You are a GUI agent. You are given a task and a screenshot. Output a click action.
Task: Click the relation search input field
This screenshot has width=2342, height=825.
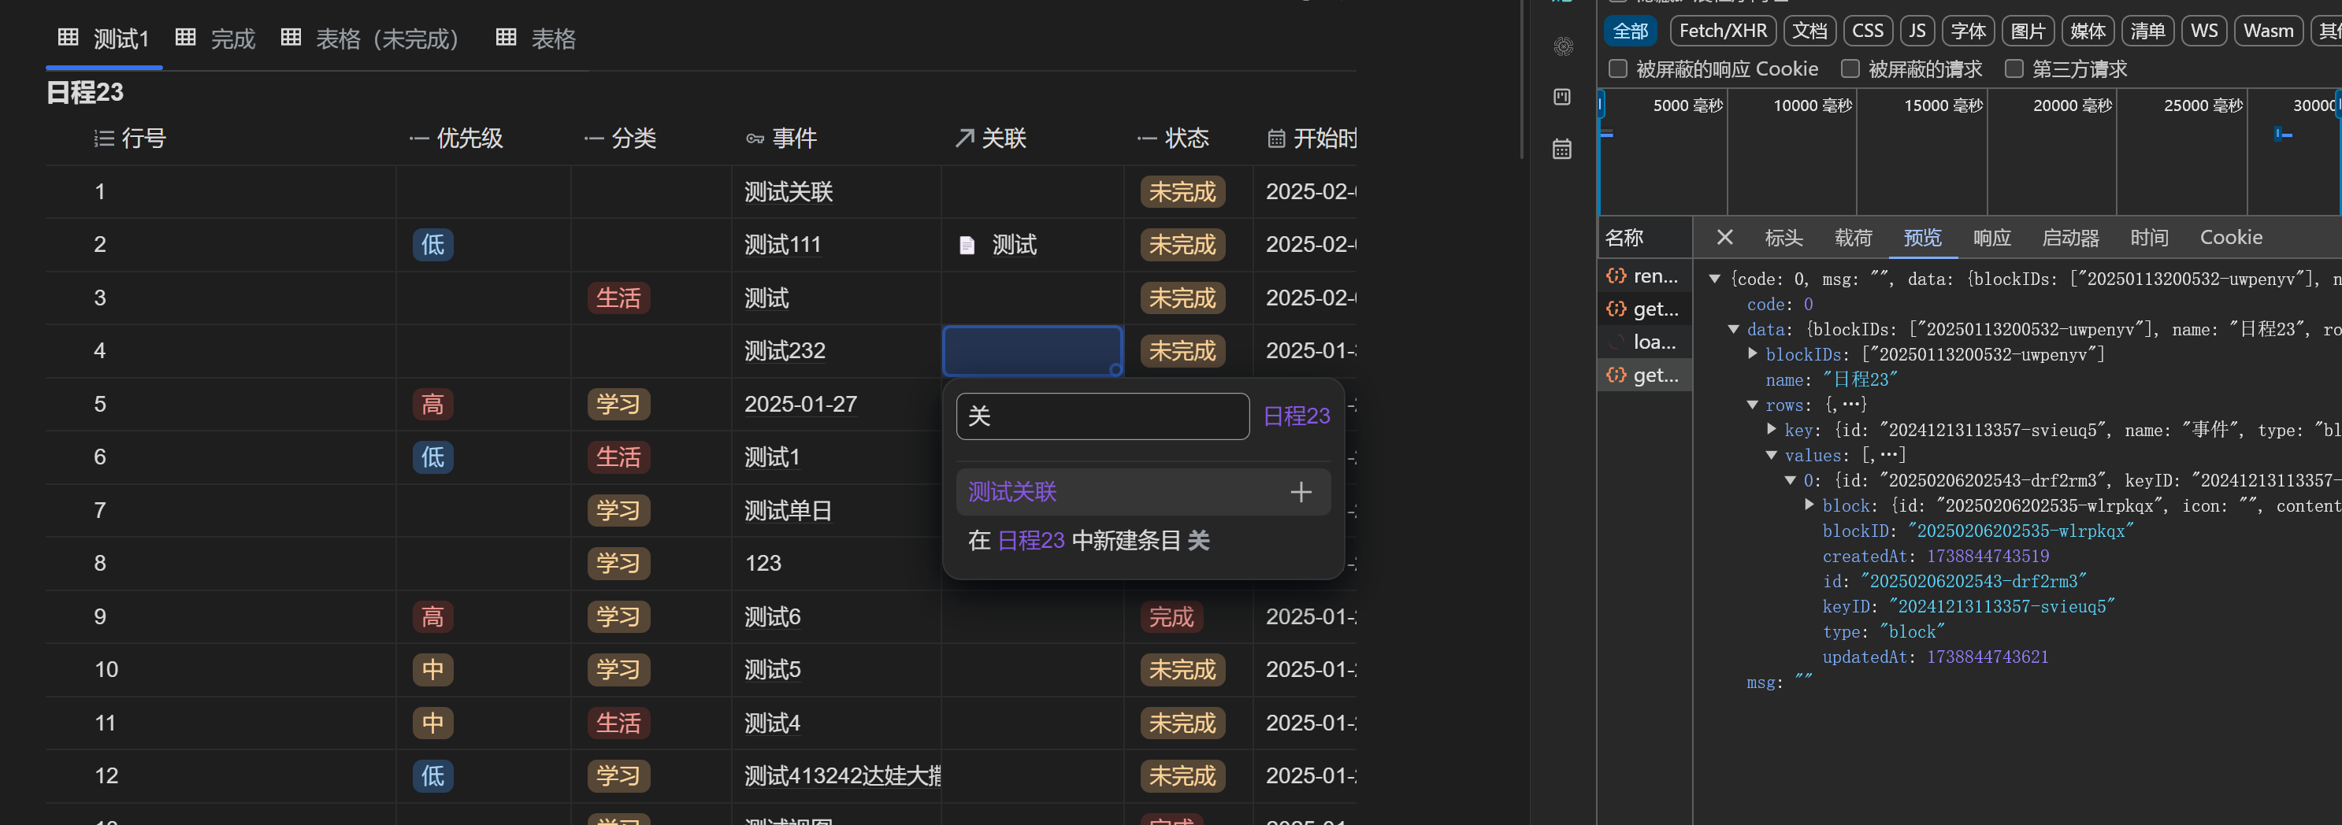(1102, 416)
